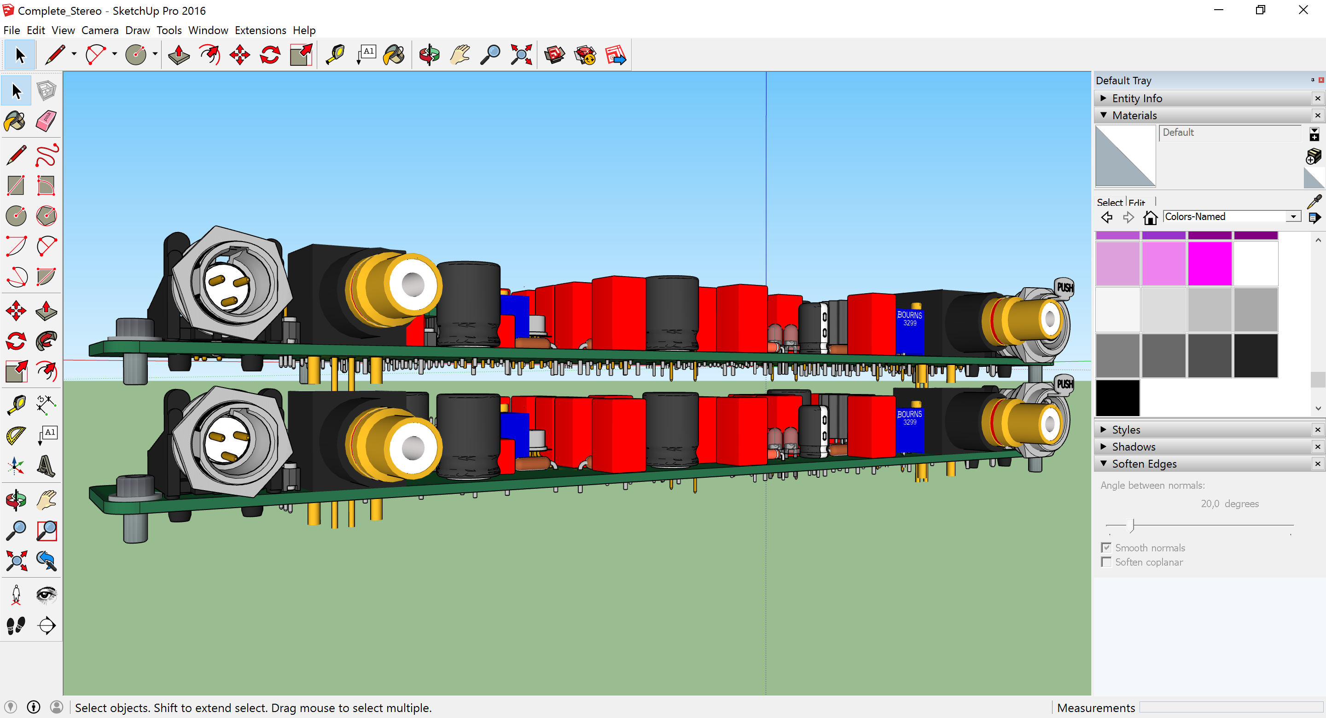Click the Offset tool in top toolbar

tap(209, 55)
